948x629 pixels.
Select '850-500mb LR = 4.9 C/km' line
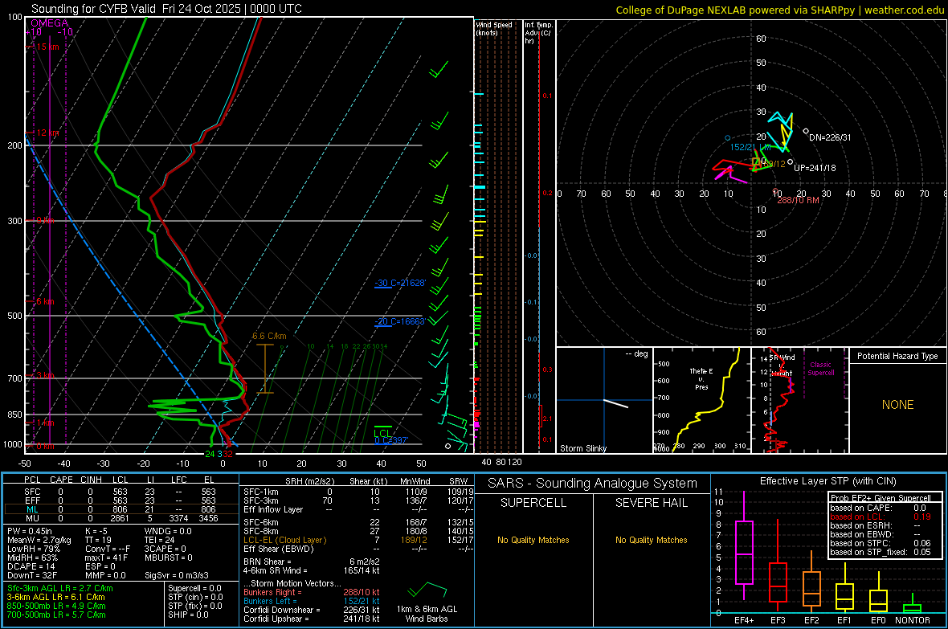(56, 606)
